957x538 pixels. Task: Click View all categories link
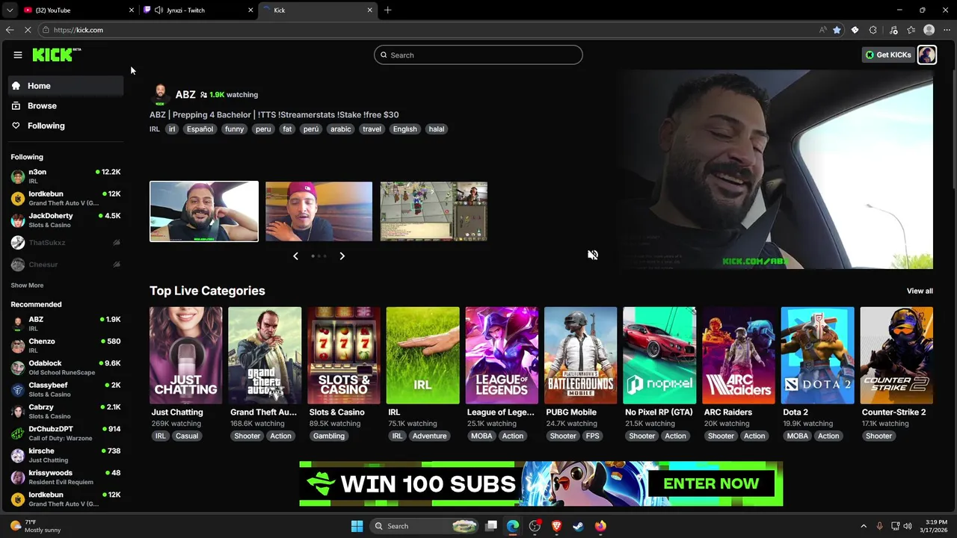click(x=920, y=291)
